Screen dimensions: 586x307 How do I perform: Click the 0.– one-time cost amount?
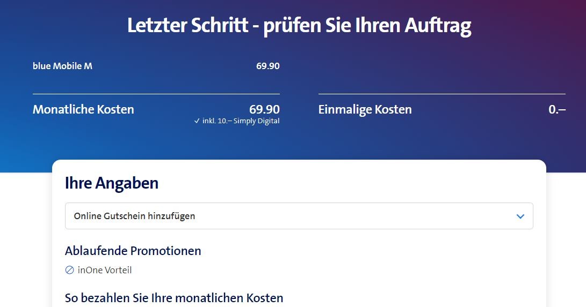tap(557, 109)
